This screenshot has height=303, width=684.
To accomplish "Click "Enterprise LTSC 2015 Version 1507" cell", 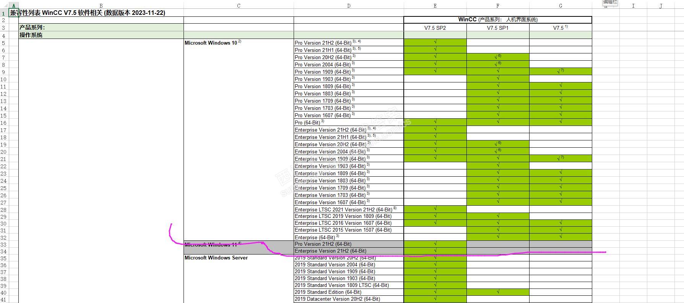I will (349, 230).
